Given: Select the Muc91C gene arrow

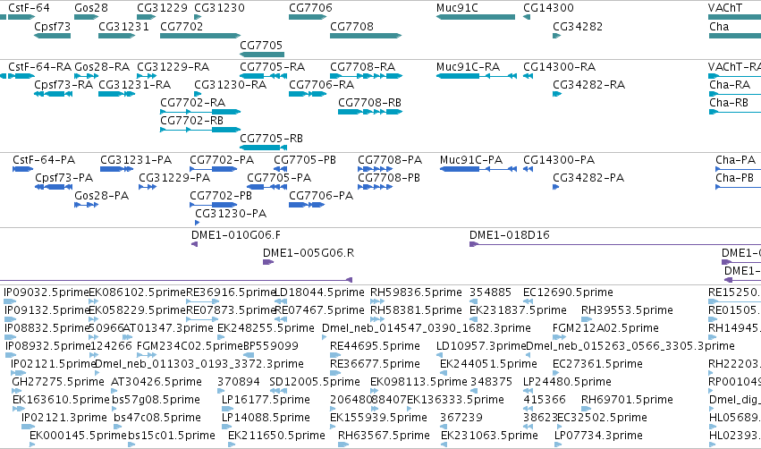Looking at the screenshot, I should click(476, 17).
